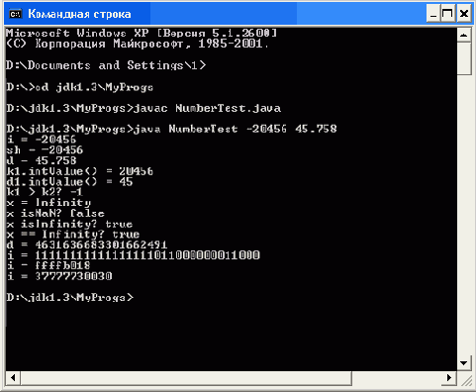Maximize the command prompt window
Image resolution: width=476 pixels, height=392 pixels.
[448, 14]
